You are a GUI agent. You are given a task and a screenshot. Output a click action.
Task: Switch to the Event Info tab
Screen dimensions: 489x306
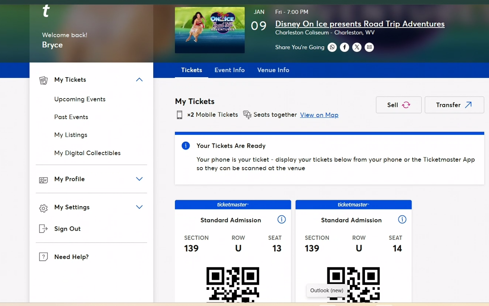coord(229,70)
